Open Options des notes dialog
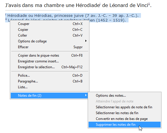This screenshot has height=133, width=167. (x=124, y=96)
